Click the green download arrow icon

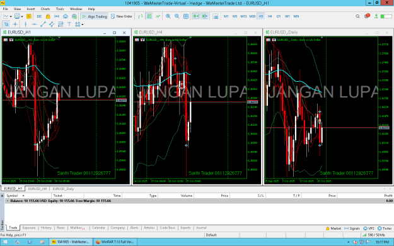[x=376, y=16]
